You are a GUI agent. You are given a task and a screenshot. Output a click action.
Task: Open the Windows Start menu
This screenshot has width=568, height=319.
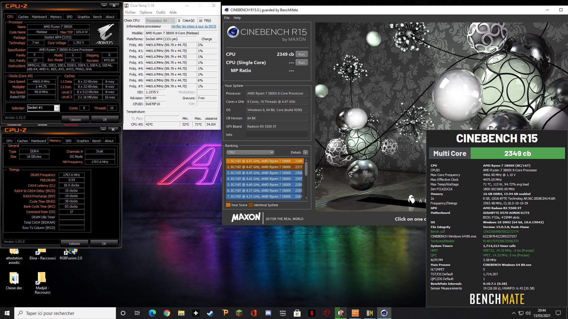coord(7,313)
